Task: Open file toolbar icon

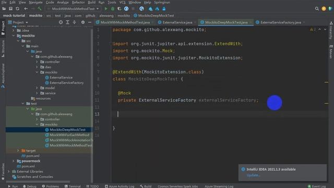Action: pyautogui.click(x=4, y=9)
